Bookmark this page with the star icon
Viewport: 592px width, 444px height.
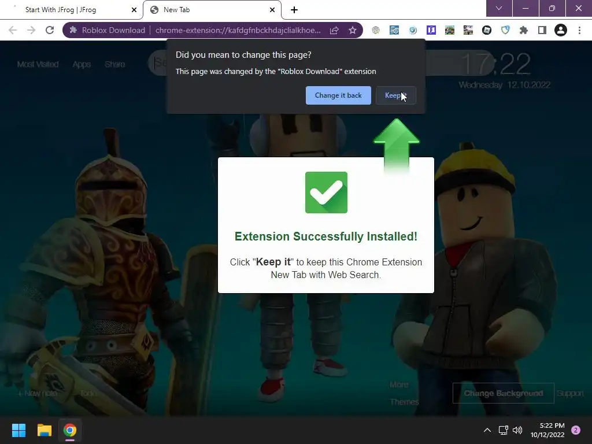click(353, 30)
